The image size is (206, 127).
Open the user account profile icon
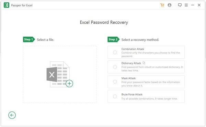(170, 5)
